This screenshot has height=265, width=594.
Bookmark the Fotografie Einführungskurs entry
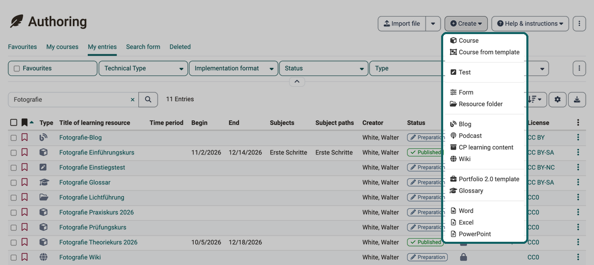(x=24, y=152)
